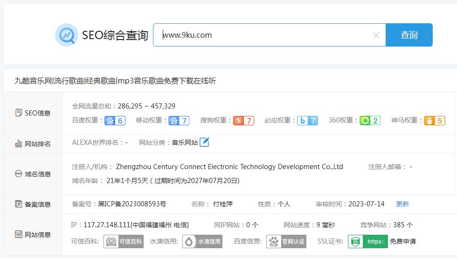Open the 可信百科 badge
Image resolution: width=457 pixels, height=258 pixels.
coord(124,241)
